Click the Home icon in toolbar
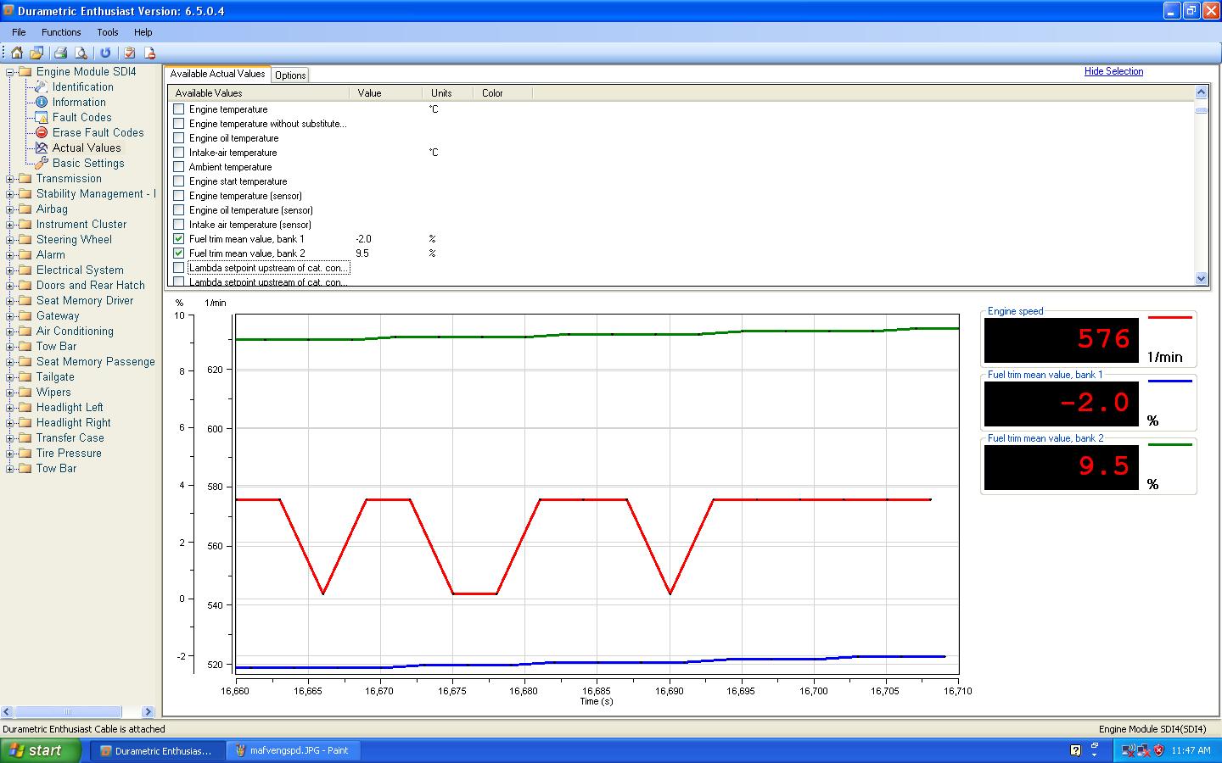This screenshot has height=763, width=1222. pyautogui.click(x=16, y=53)
